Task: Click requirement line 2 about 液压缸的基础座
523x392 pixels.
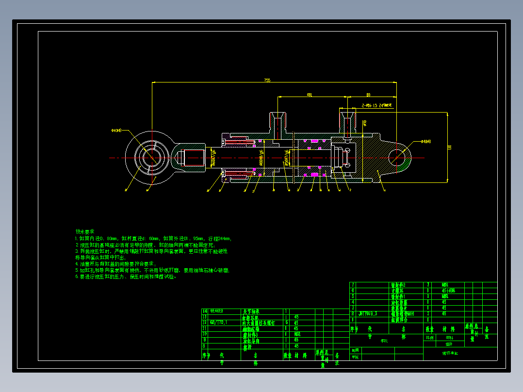Action: coord(146,245)
